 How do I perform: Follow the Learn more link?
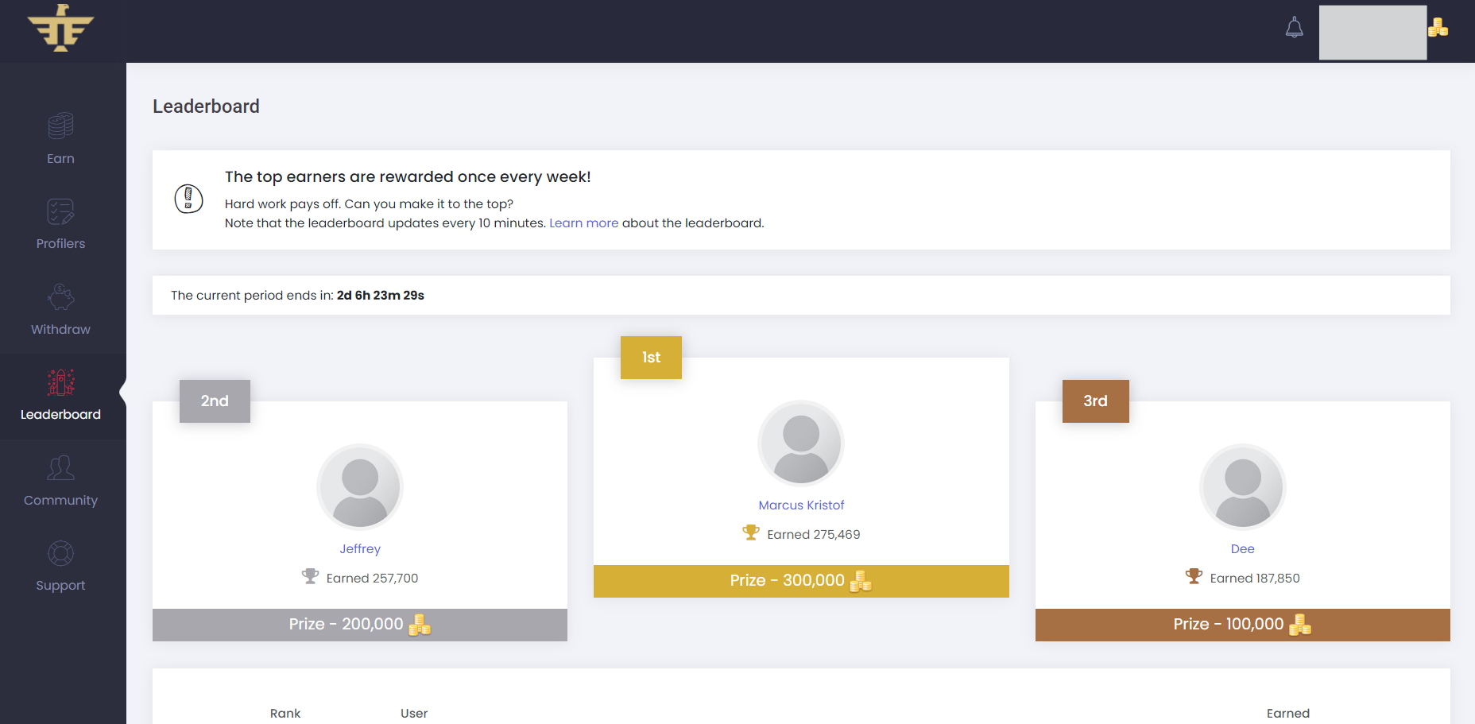[583, 223]
